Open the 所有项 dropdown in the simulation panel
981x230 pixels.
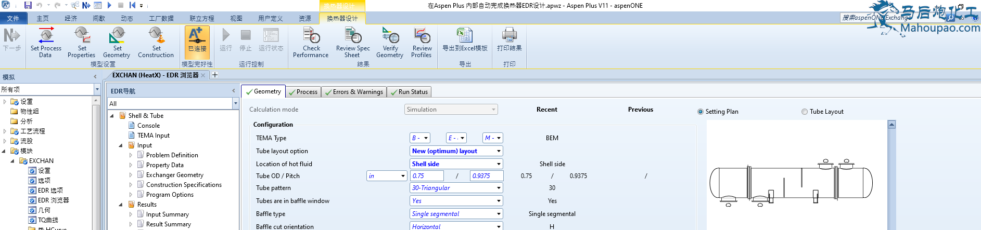tap(97, 89)
